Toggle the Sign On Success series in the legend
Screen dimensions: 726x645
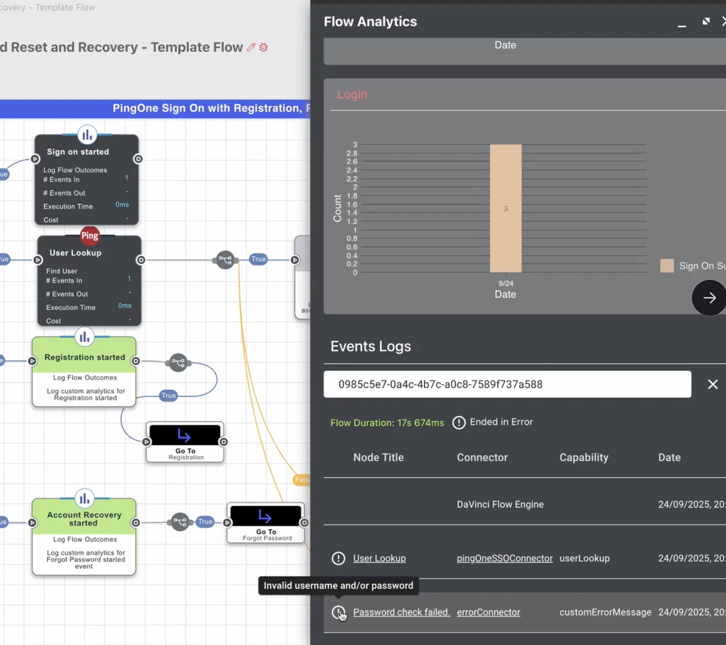pyautogui.click(x=667, y=265)
